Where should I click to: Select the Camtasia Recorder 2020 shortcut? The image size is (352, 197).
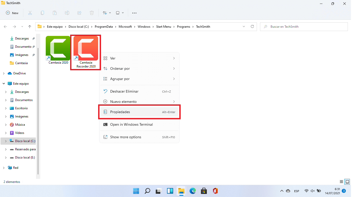[x=86, y=52]
